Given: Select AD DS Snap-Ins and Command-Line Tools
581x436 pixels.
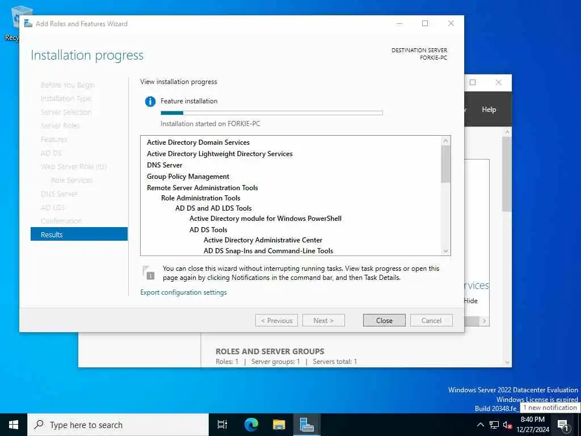Looking at the screenshot, I should (268, 251).
